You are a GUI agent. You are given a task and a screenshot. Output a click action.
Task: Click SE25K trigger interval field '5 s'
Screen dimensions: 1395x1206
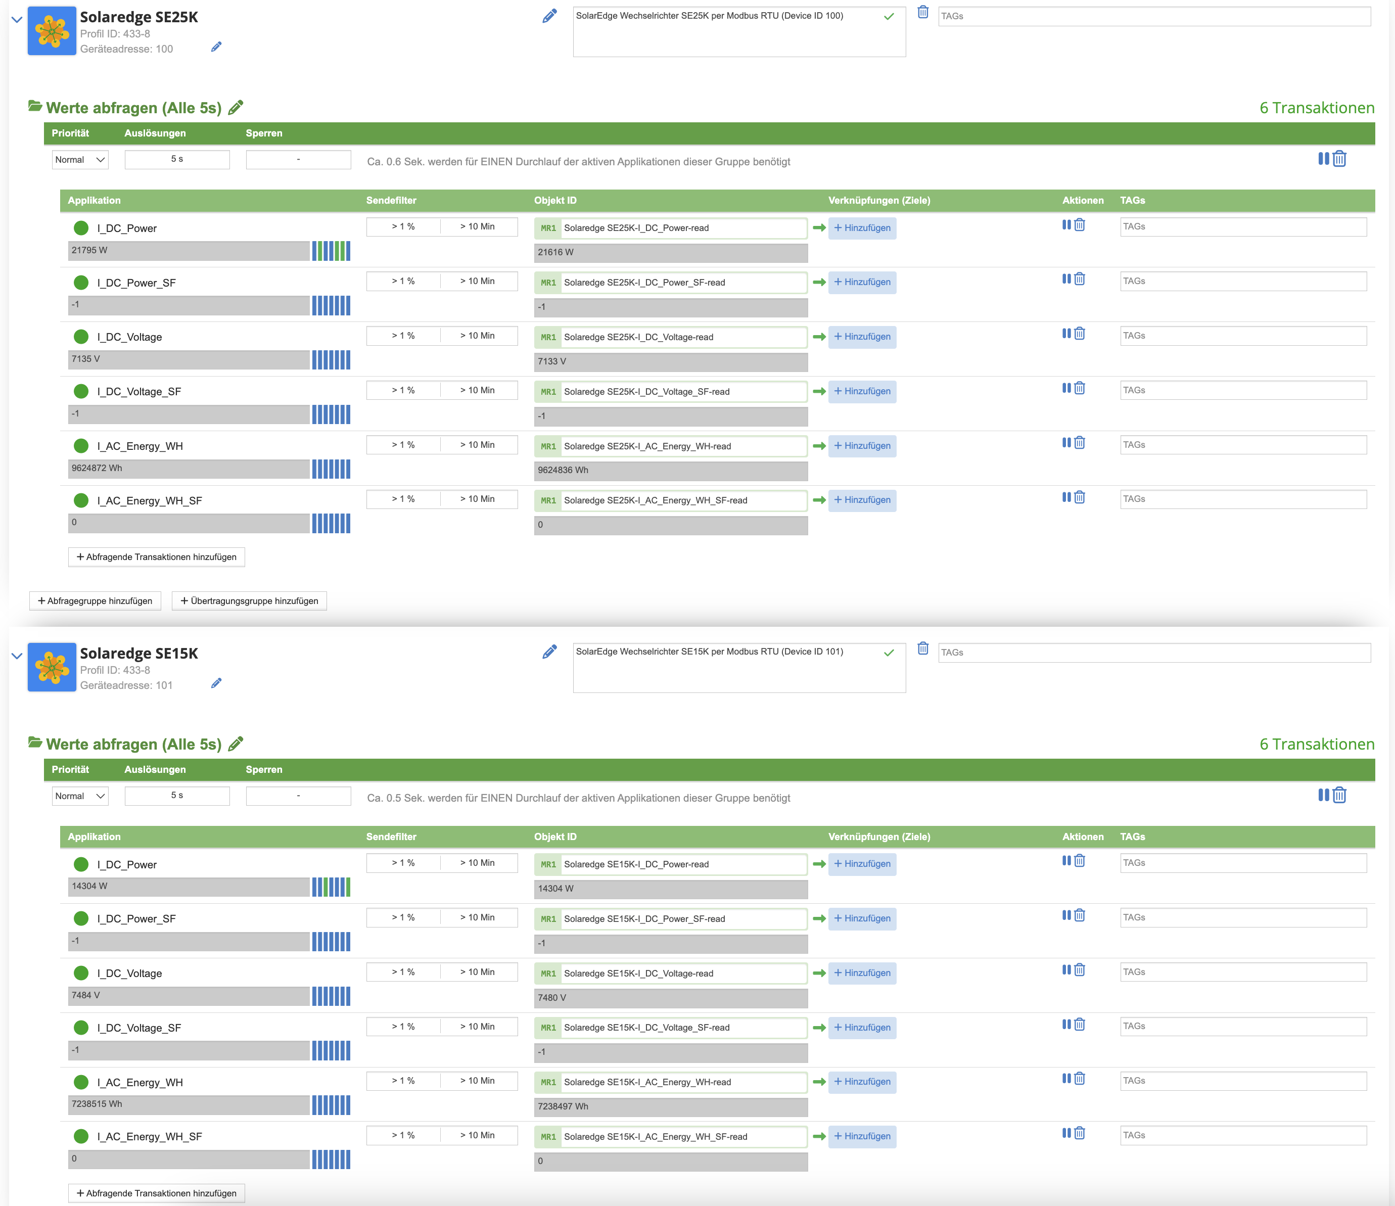(x=177, y=160)
